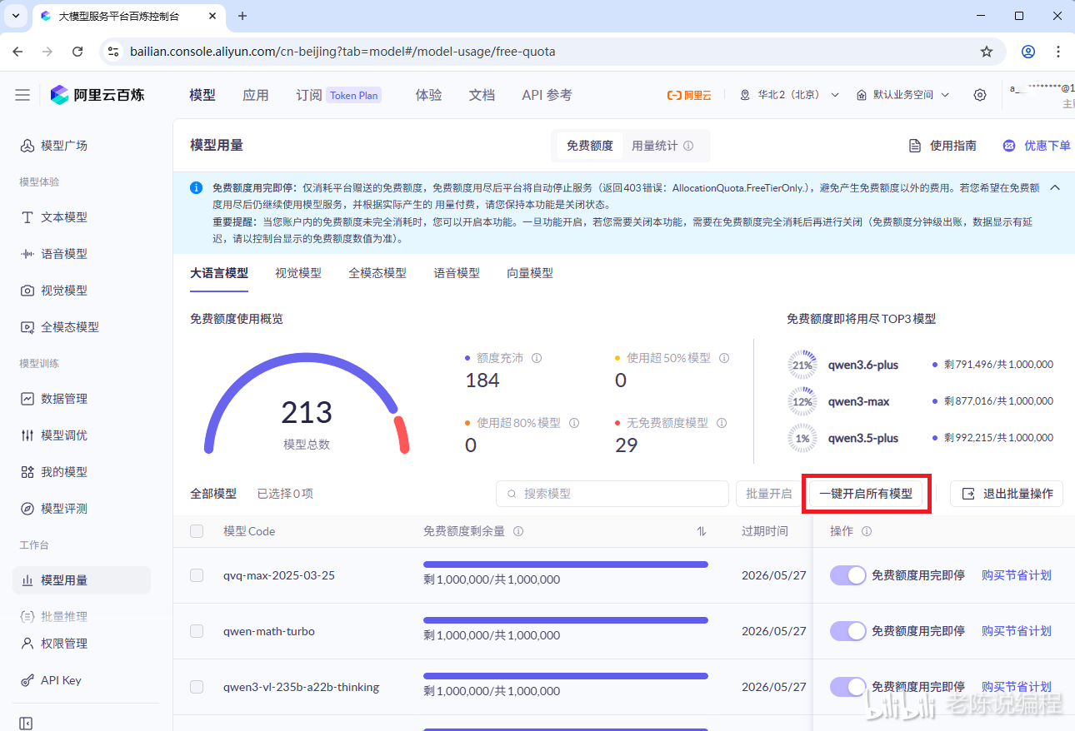Switch to the 向量模型 tab
Screen dimensions: 1075x731
click(530, 273)
